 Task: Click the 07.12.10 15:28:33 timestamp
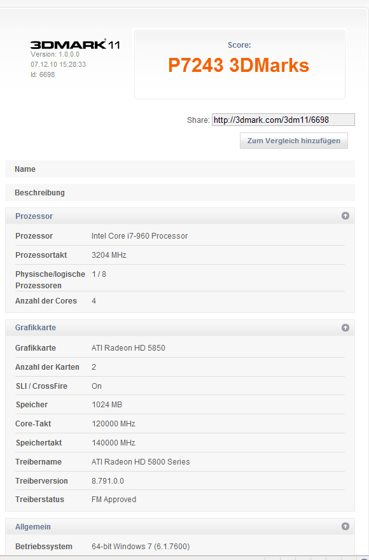tap(59, 65)
